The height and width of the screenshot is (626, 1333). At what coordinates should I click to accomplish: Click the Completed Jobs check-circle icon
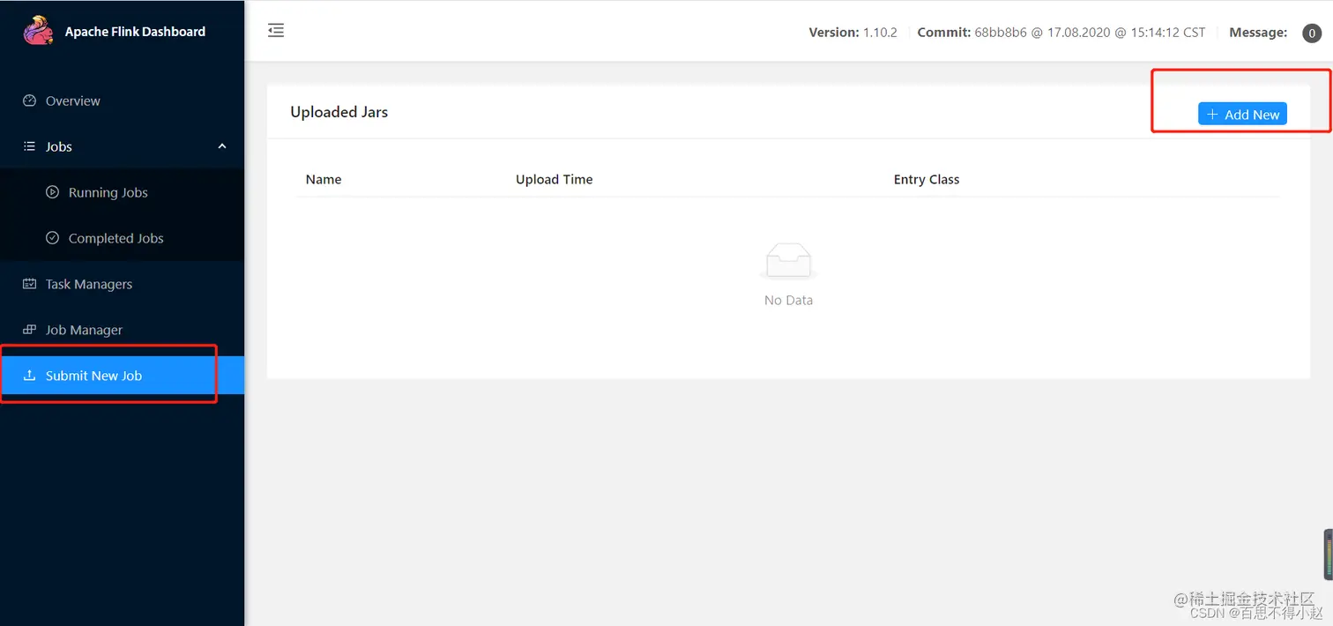coord(52,238)
